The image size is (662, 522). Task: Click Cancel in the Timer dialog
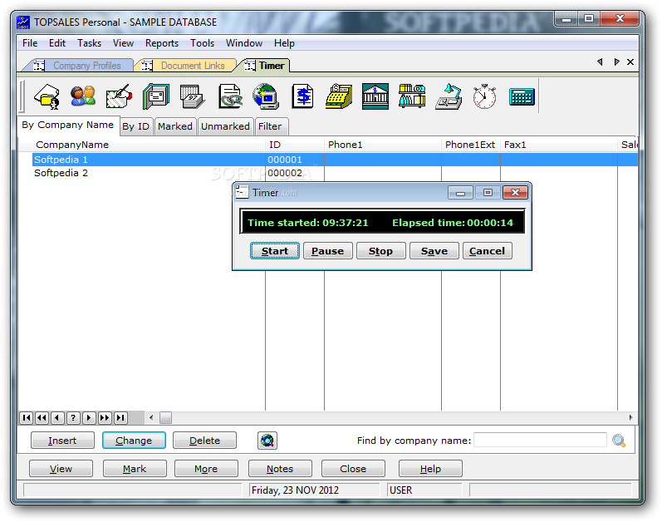pos(488,251)
